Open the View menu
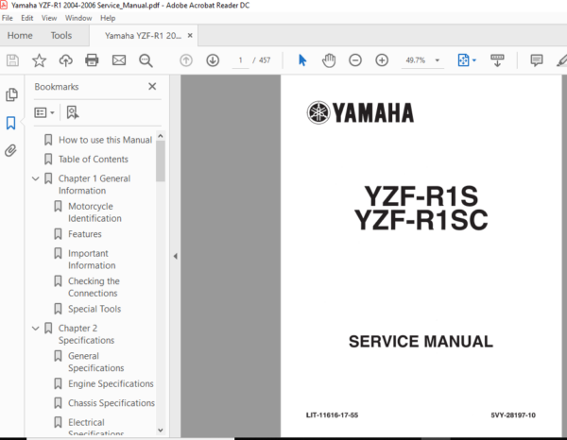567x440 pixels. pos(49,18)
